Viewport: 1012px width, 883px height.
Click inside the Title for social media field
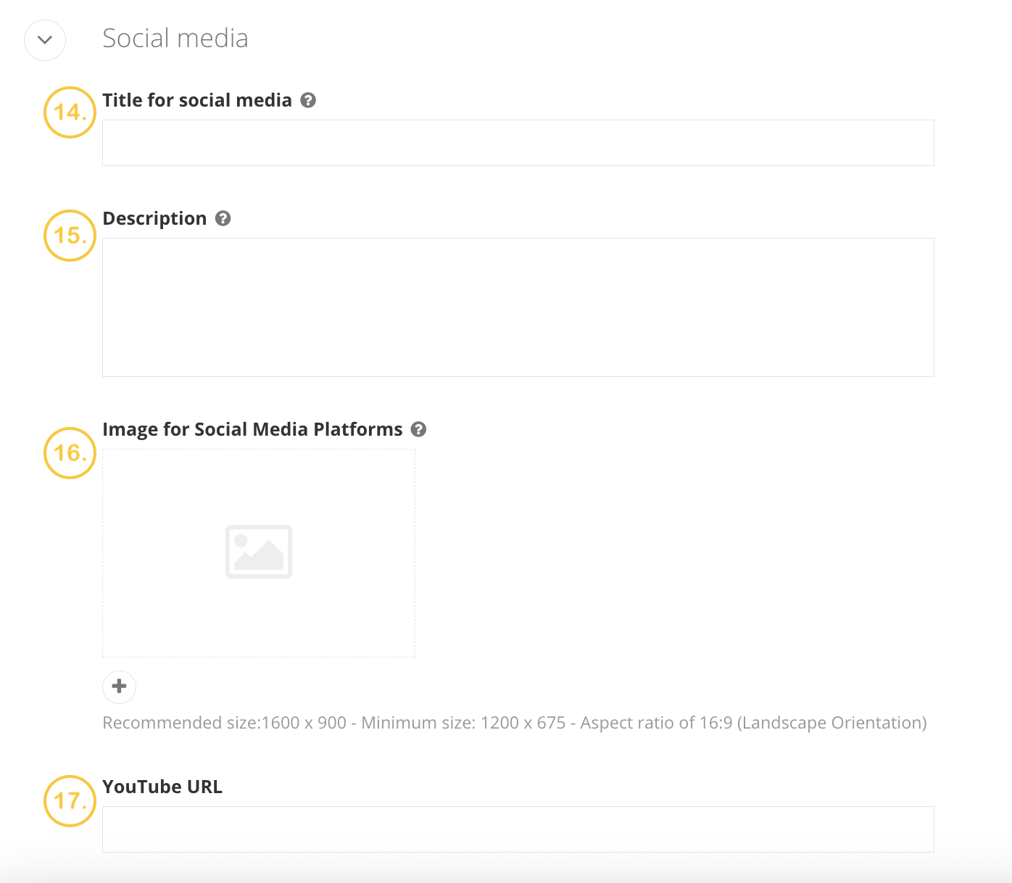tap(518, 142)
